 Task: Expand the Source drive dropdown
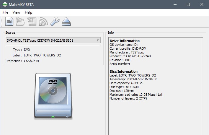[53, 40]
